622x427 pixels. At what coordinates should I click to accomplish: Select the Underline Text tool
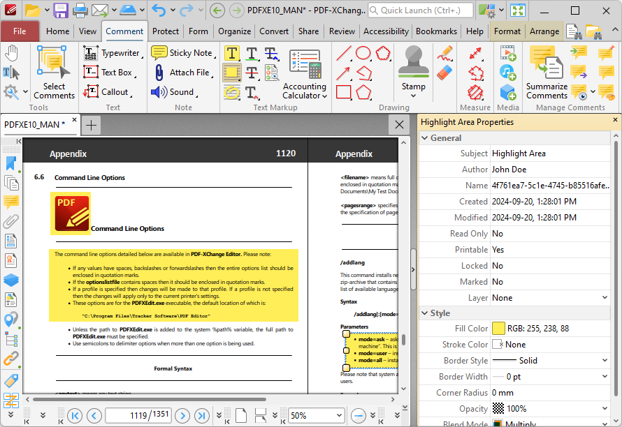[x=252, y=53]
